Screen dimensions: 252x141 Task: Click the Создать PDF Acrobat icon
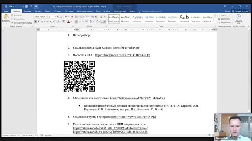tap(239, 19)
